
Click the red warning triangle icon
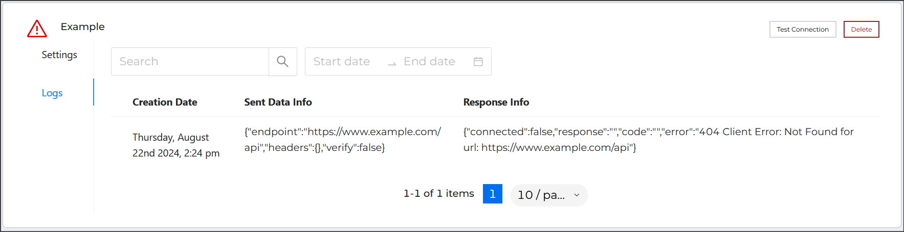[37, 29]
